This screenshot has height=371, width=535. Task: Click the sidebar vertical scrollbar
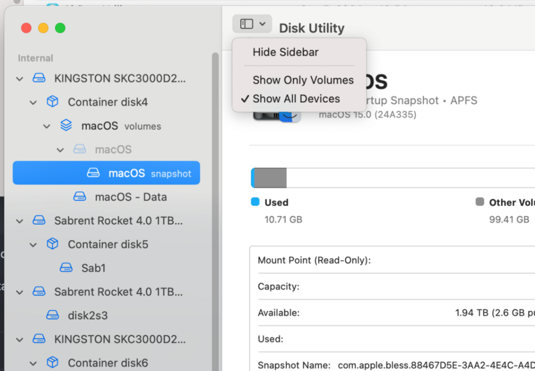pos(215,211)
